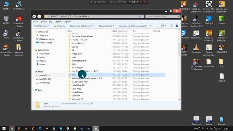Select the FastStone Image Viewer folder
Screen dimensions: 233x131
tap(116, 36)
